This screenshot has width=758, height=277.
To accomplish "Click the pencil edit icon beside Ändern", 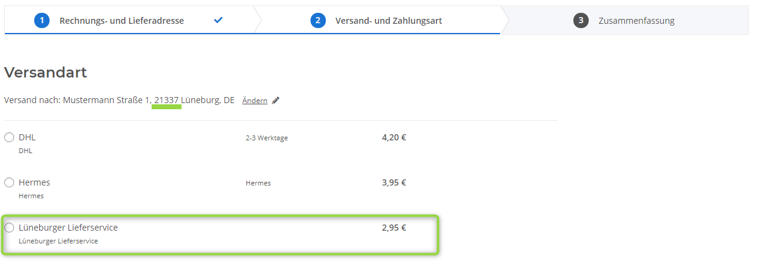I will click(x=276, y=101).
